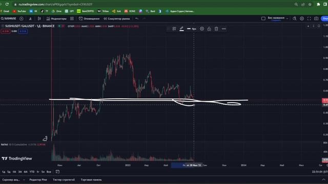
Task: Open the TView bookmark
Action: [103, 11]
